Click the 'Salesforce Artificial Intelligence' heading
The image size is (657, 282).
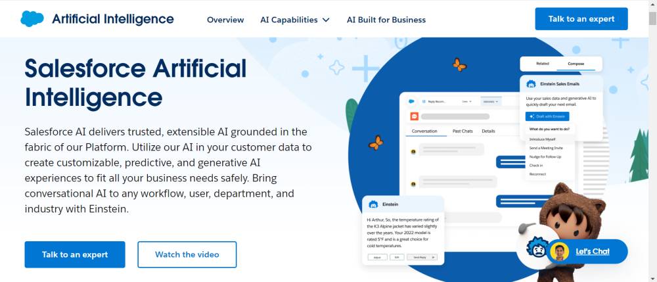coord(135,83)
